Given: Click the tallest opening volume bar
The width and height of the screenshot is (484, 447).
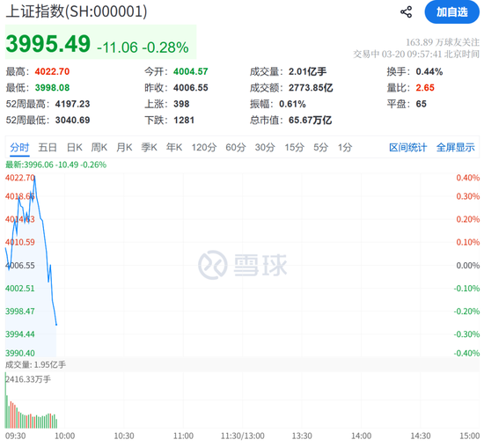Looking at the screenshot, I should pos(5,400).
